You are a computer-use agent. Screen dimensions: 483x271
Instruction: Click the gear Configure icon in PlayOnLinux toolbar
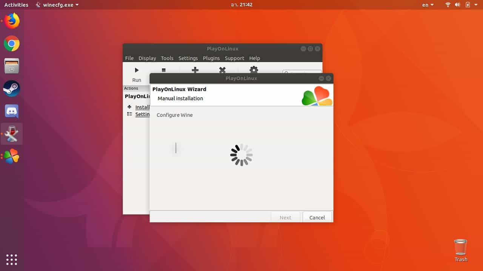click(x=254, y=70)
